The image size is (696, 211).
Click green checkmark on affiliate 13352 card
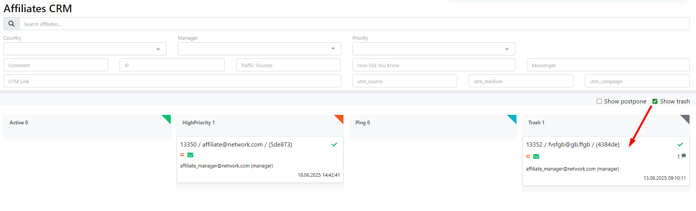coord(680,145)
